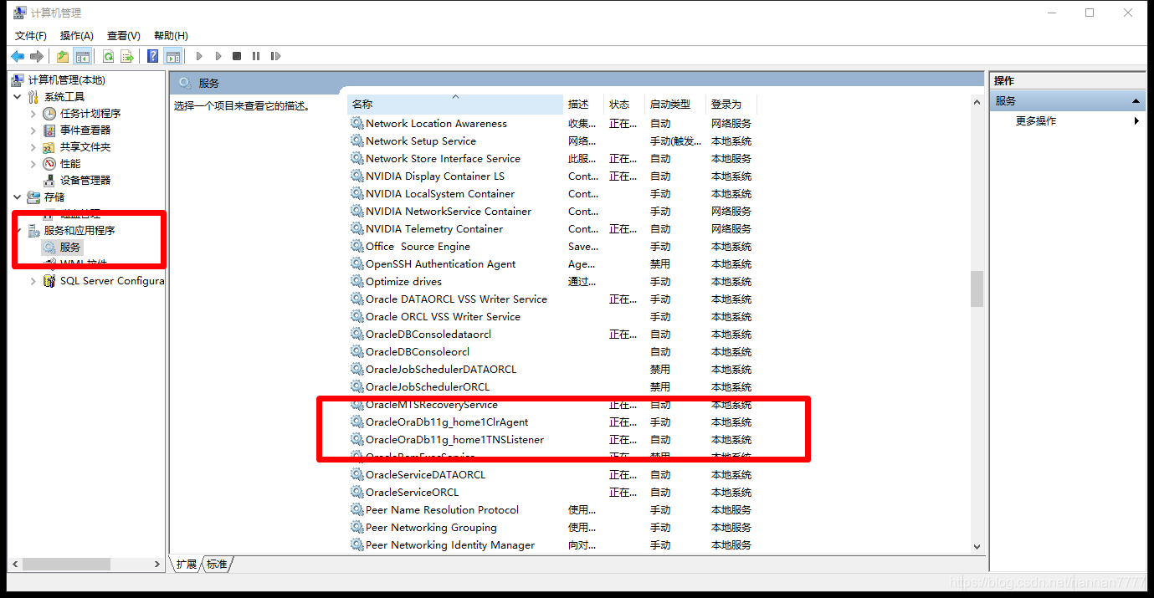Expand the SQL Server Configuration node
This screenshot has width=1154, height=598.
coord(33,281)
